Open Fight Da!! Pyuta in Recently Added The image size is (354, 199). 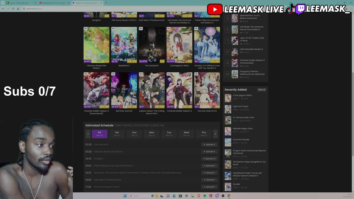pos(240,106)
